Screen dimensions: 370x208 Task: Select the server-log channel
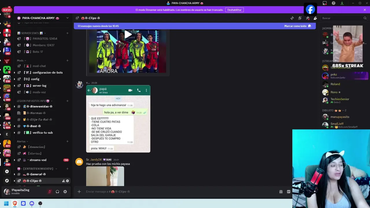(x=43, y=86)
